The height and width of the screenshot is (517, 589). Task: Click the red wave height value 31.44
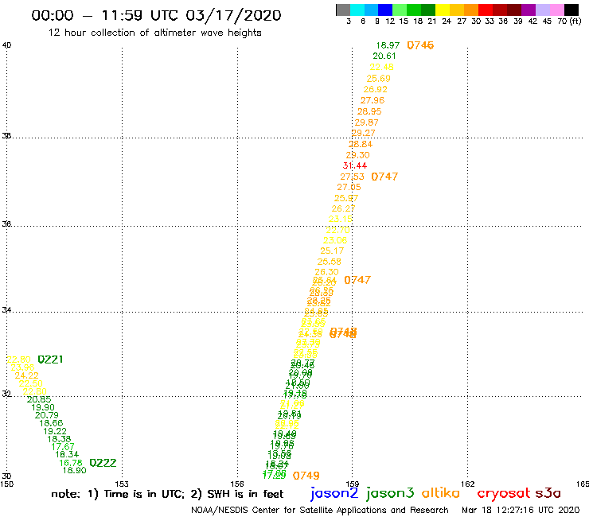pos(355,165)
